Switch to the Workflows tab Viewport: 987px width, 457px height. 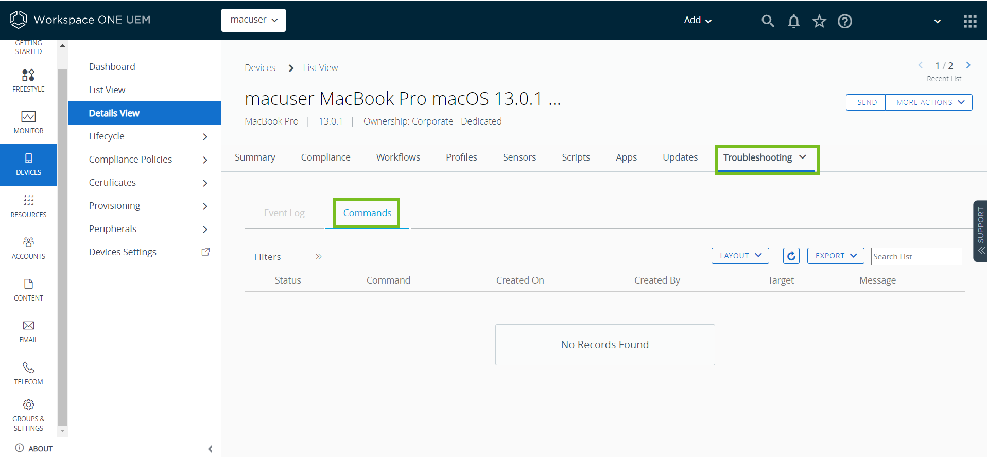pyautogui.click(x=398, y=157)
